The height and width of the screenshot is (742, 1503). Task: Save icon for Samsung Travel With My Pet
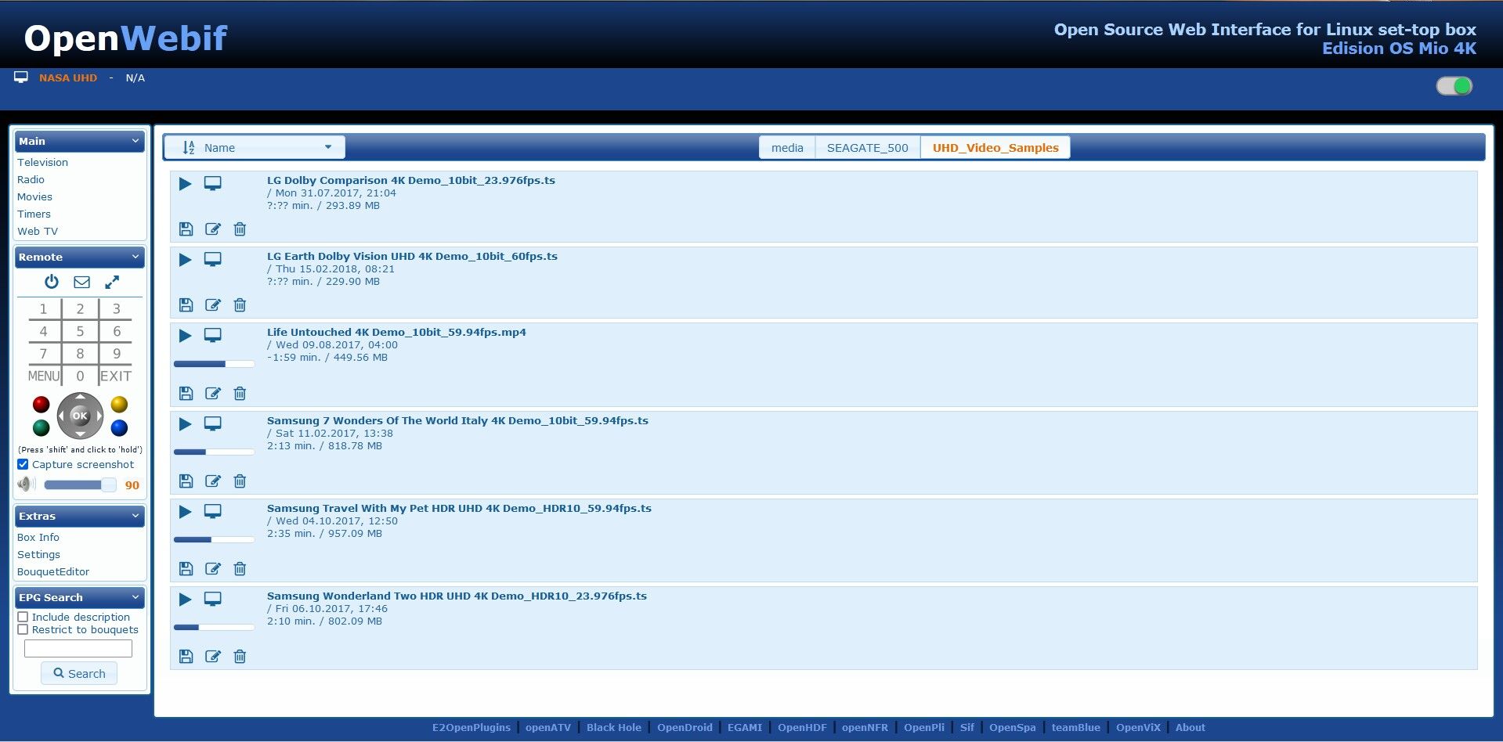[x=186, y=569]
